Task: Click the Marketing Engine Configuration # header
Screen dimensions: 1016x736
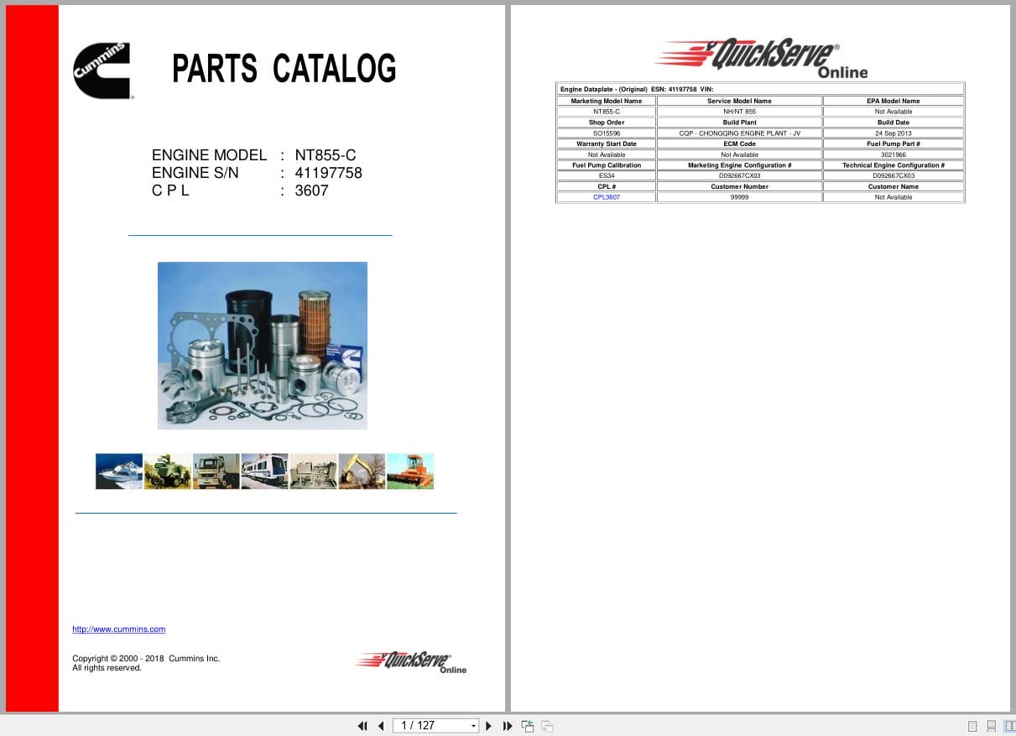Action: (739, 165)
